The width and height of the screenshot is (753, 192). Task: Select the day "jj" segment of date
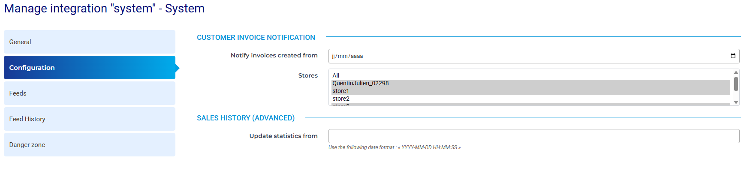click(333, 56)
